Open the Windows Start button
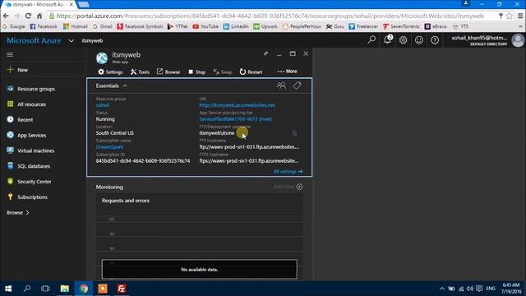Image resolution: width=526 pixels, height=296 pixels. [8, 289]
